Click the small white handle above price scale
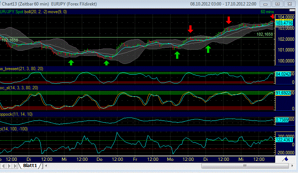The width and height of the screenshot is (298, 173). (292, 10)
